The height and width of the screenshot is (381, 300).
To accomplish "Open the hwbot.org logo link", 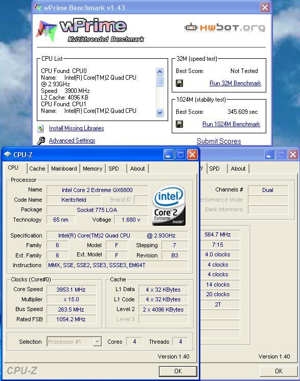I will point(224,27).
